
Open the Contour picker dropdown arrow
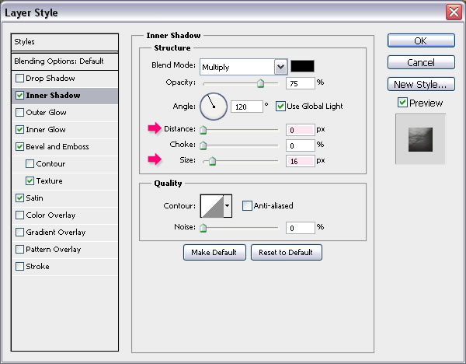pos(228,206)
